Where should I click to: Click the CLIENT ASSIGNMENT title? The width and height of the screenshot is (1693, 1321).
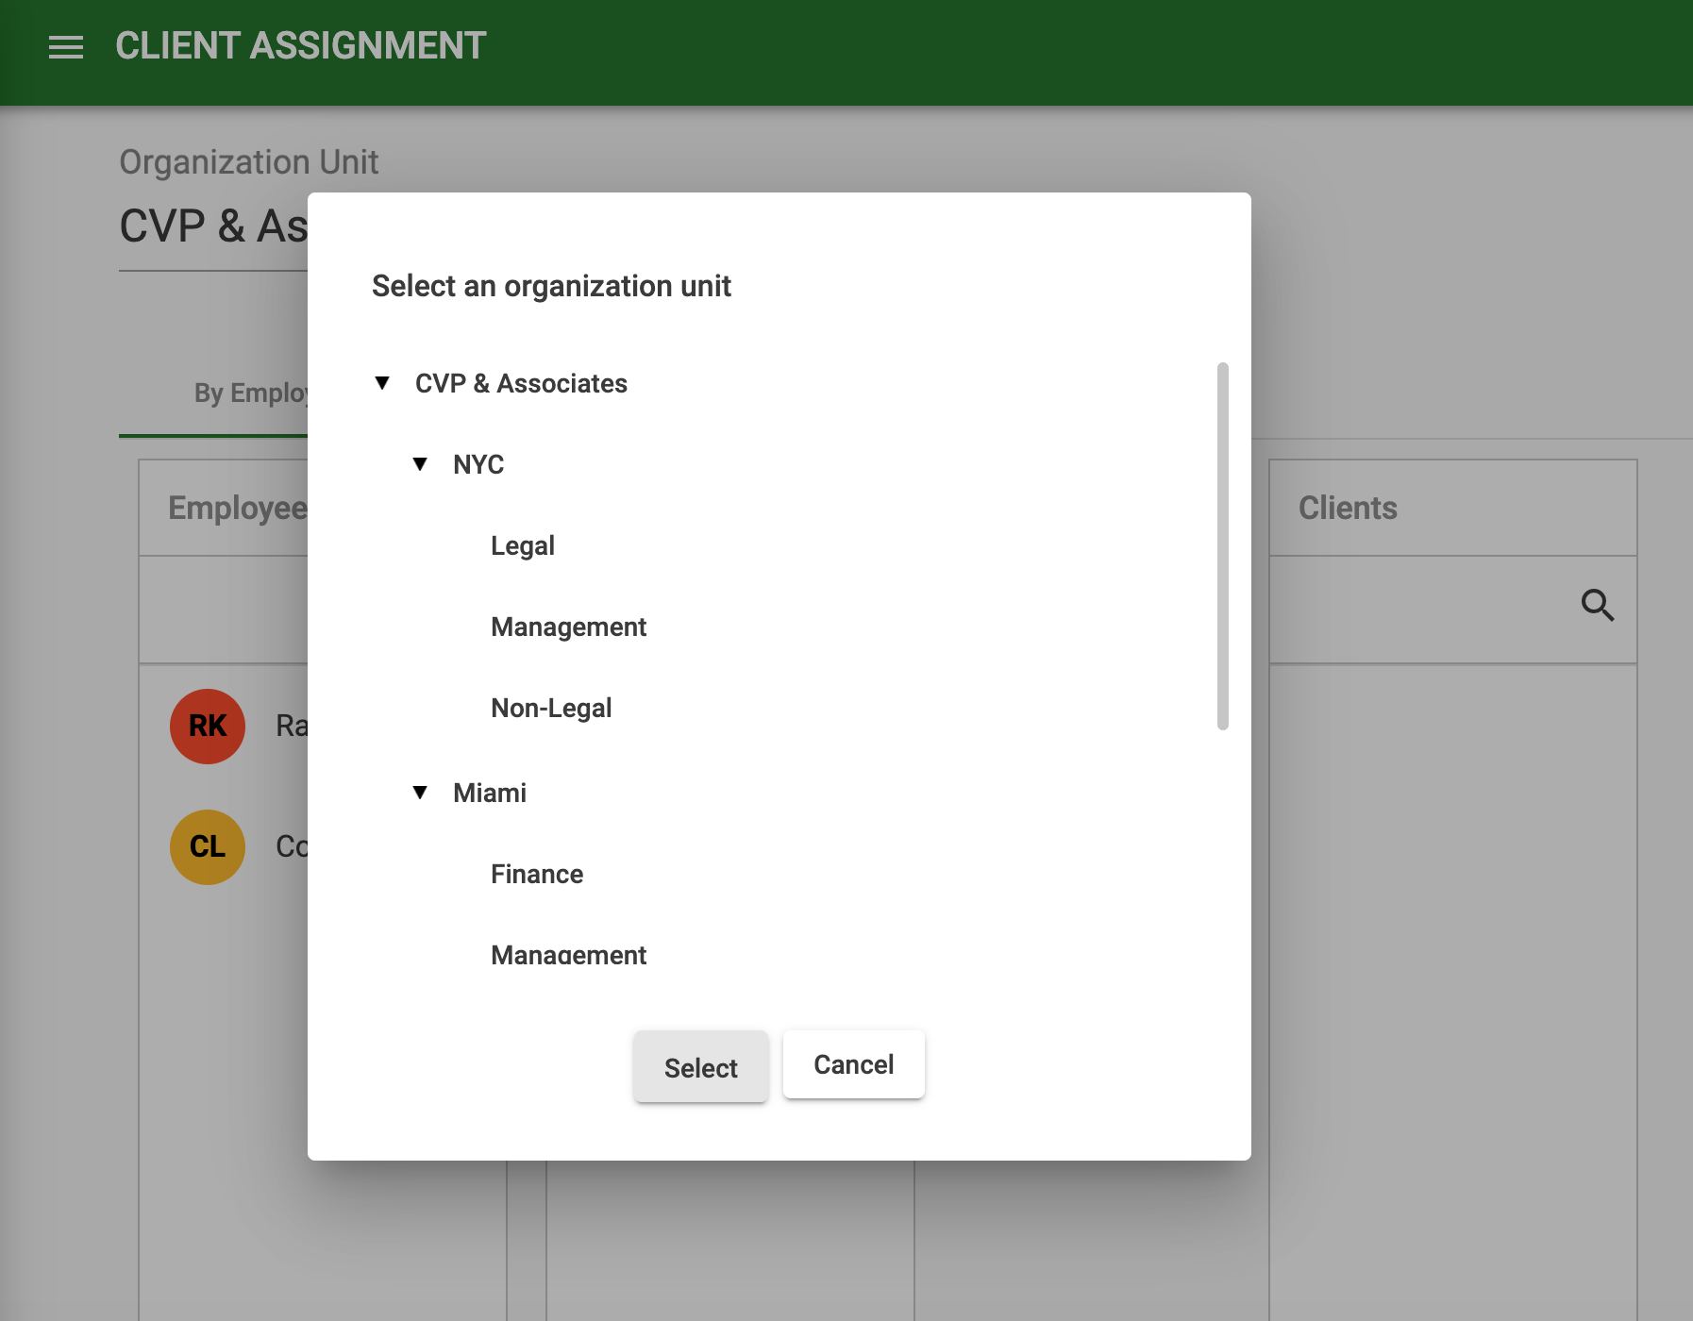click(x=301, y=46)
